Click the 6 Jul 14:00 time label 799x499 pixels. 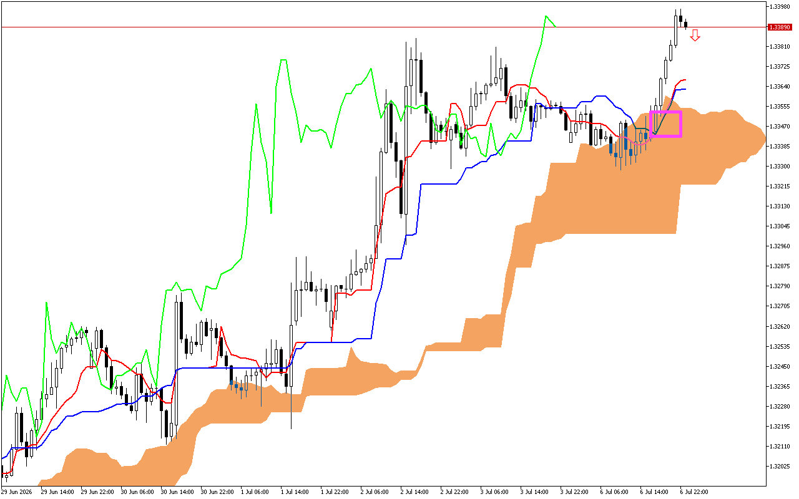pyautogui.click(x=654, y=492)
